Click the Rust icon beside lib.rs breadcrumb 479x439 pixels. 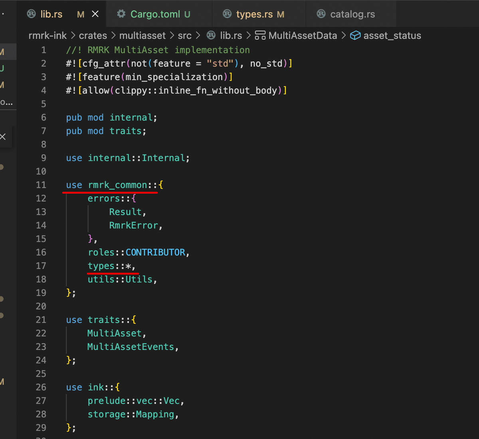click(x=211, y=36)
